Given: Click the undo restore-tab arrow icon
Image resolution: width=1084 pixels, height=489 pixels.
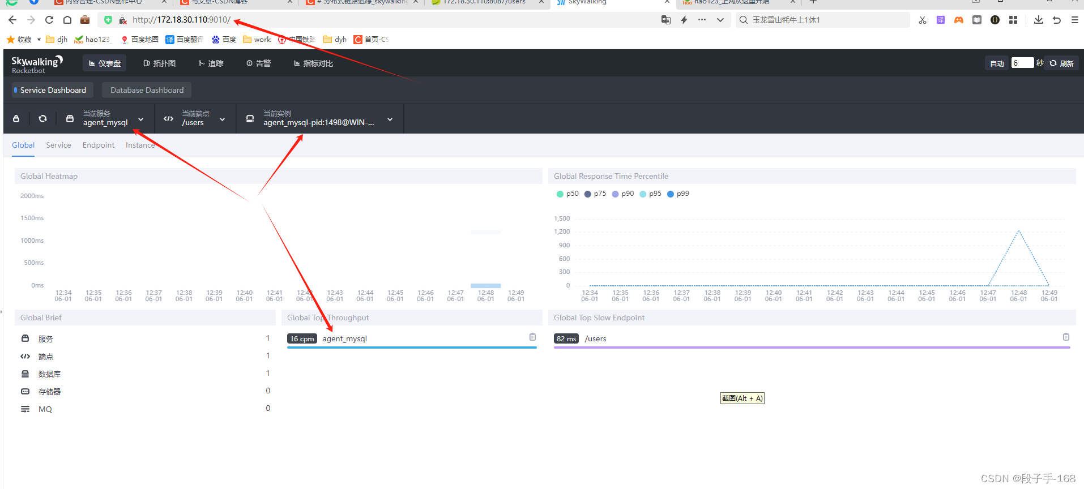Looking at the screenshot, I should click(1057, 20).
